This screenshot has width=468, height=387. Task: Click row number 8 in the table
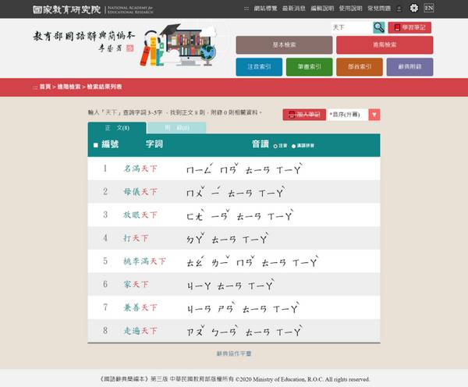coord(105,331)
